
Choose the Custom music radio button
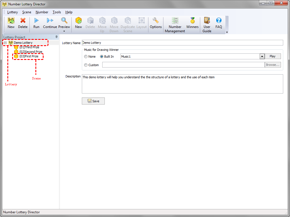pos(86,65)
